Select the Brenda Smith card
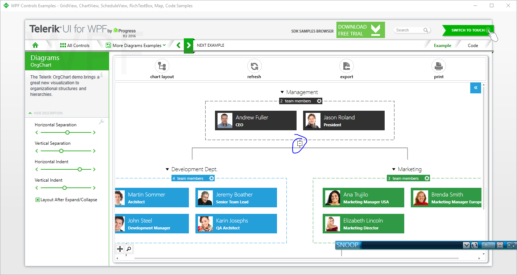This screenshot has width=517, height=275. [446, 198]
